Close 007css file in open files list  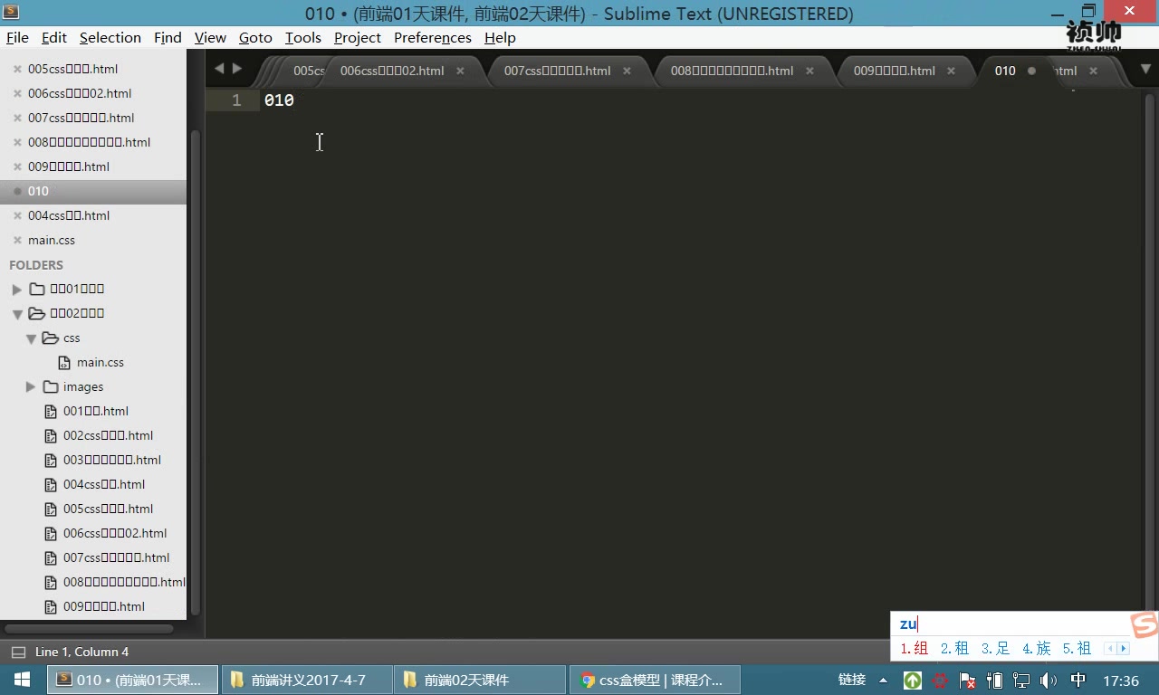point(17,118)
